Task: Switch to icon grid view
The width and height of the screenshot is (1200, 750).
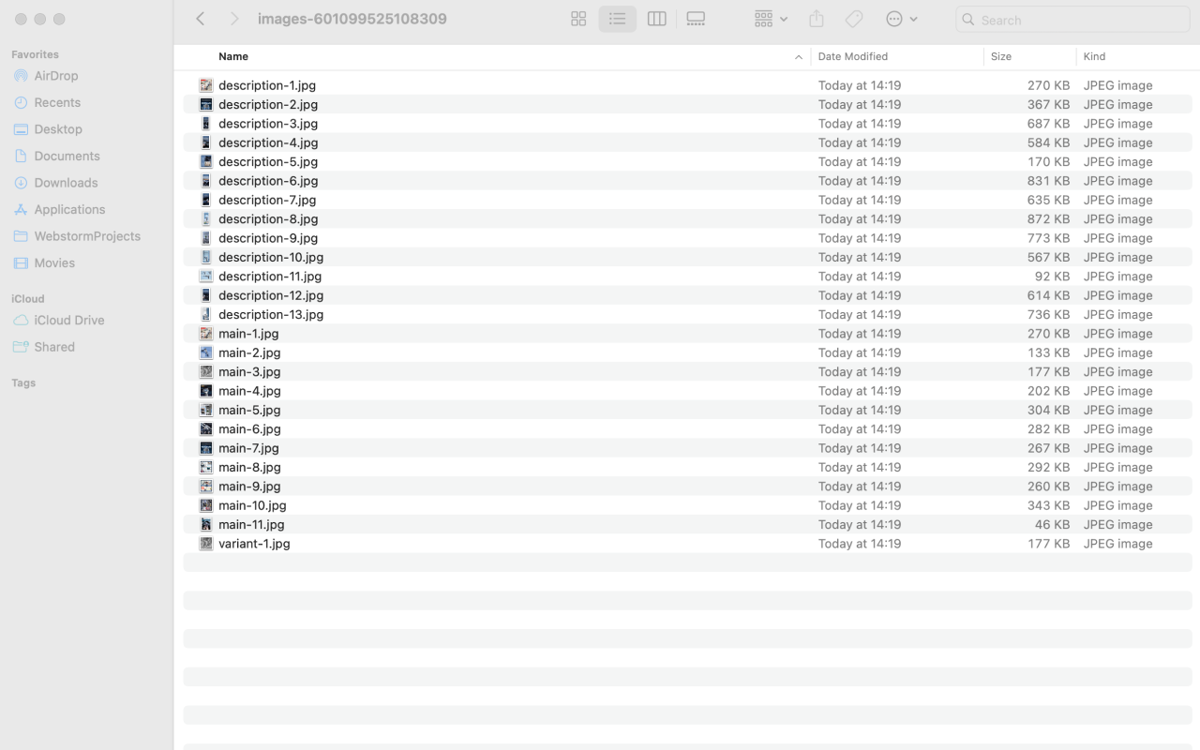Action: click(x=578, y=19)
